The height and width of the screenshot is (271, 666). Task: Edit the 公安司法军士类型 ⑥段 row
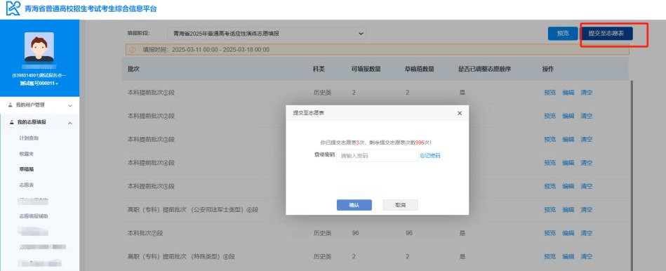coord(568,209)
